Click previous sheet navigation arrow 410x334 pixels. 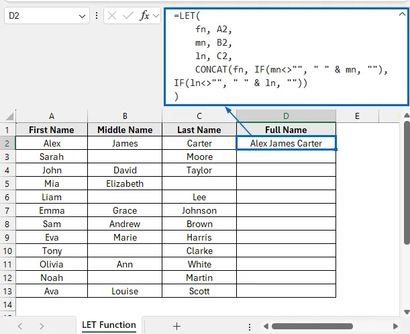click(20, 326)
